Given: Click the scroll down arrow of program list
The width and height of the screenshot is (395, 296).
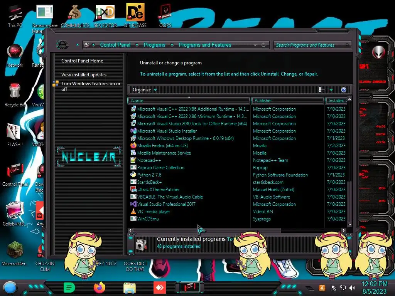Looking at the screenshot, I should pos(349,224).
